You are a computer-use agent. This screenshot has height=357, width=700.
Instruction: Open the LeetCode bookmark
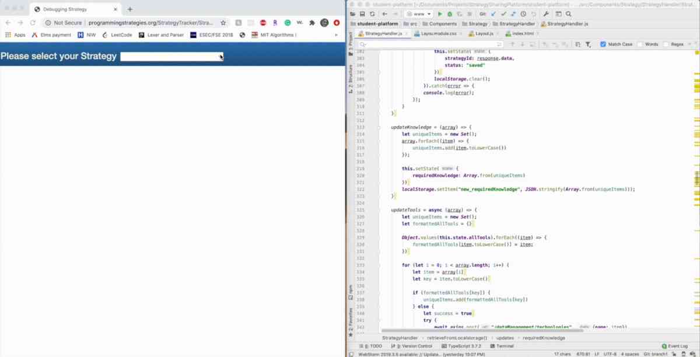coord(117,35)
